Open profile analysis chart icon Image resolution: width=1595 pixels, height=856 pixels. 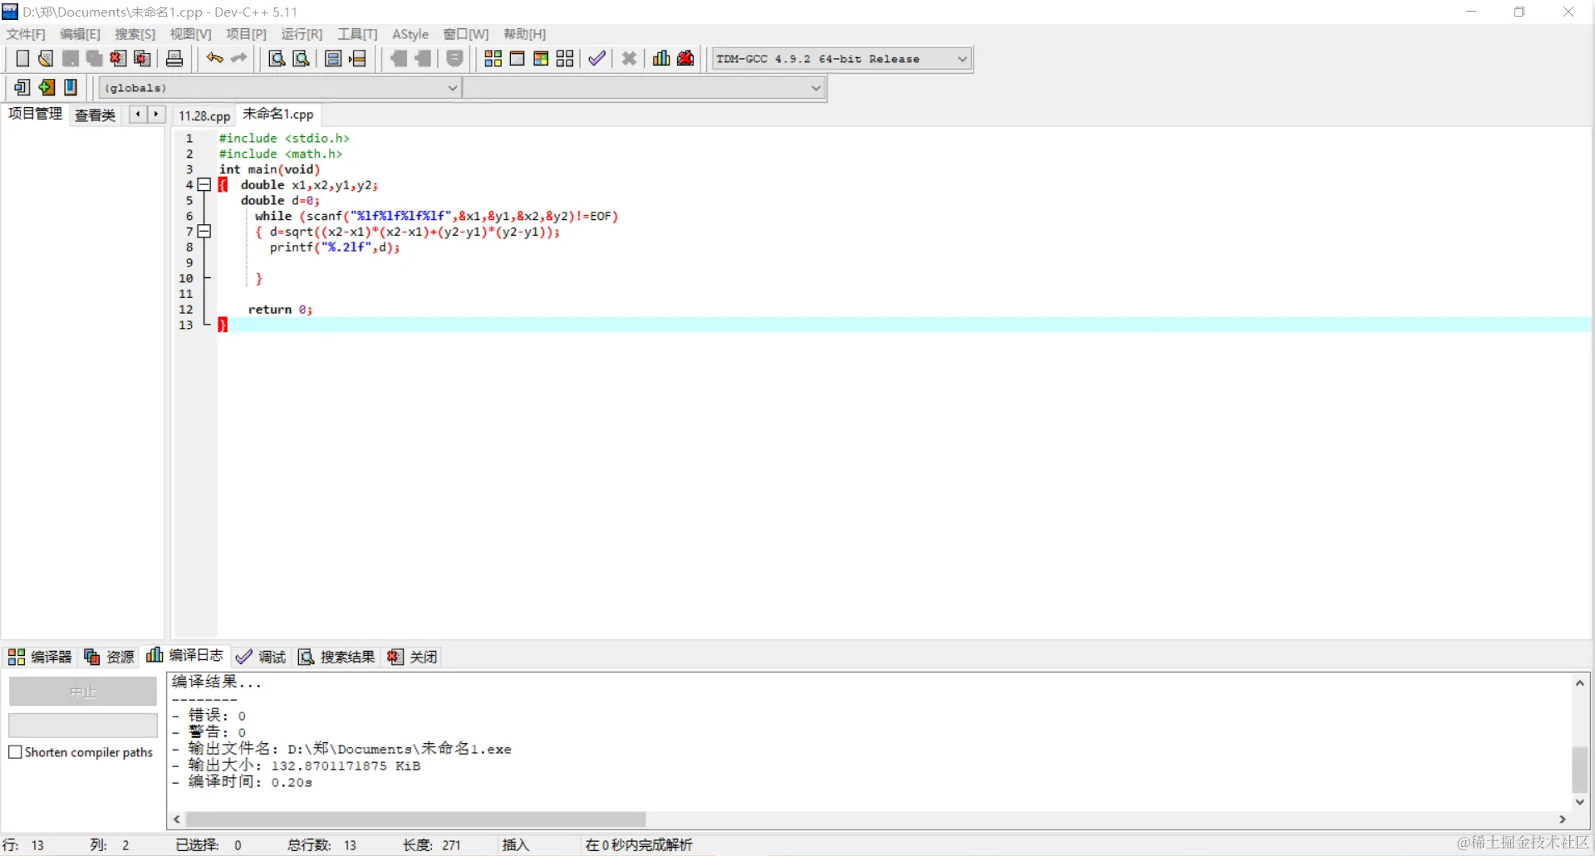point(661,58)
